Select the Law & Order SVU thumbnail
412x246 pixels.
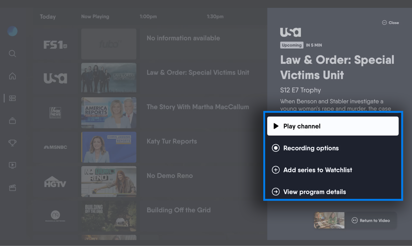click(x=109, y=78)
